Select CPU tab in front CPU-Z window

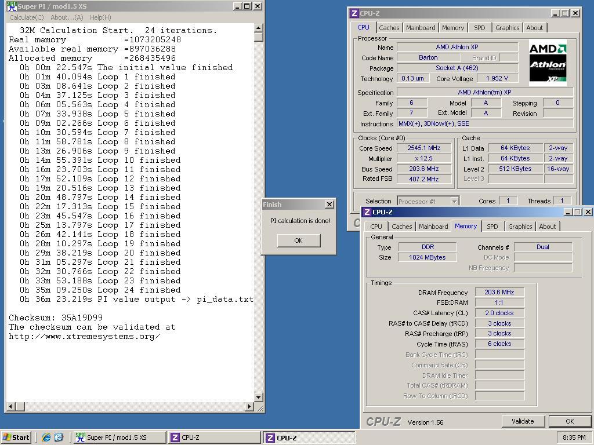(x=376, y=227)
